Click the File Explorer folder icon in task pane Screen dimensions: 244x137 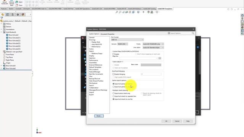point(242,21)
